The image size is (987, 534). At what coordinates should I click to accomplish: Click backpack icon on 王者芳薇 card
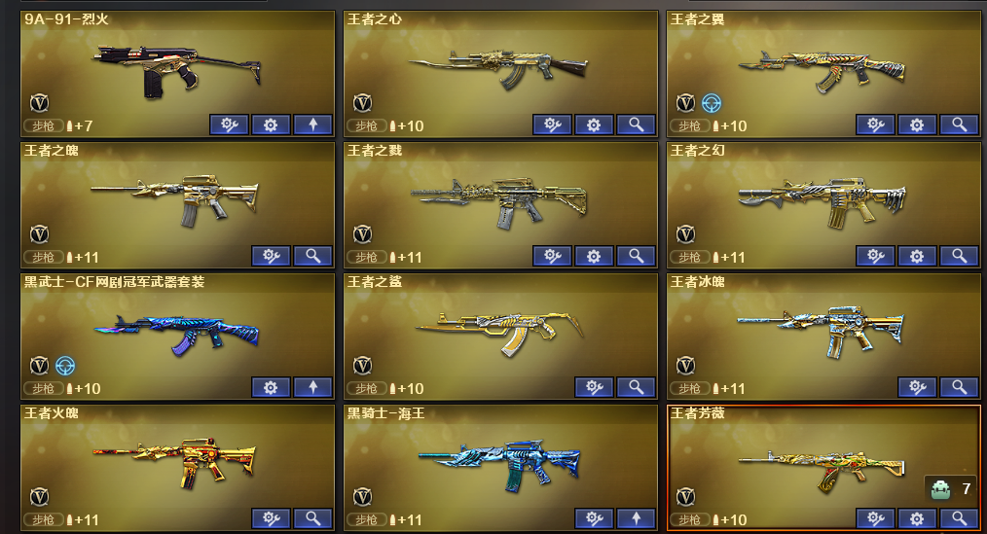click(940, 488)
